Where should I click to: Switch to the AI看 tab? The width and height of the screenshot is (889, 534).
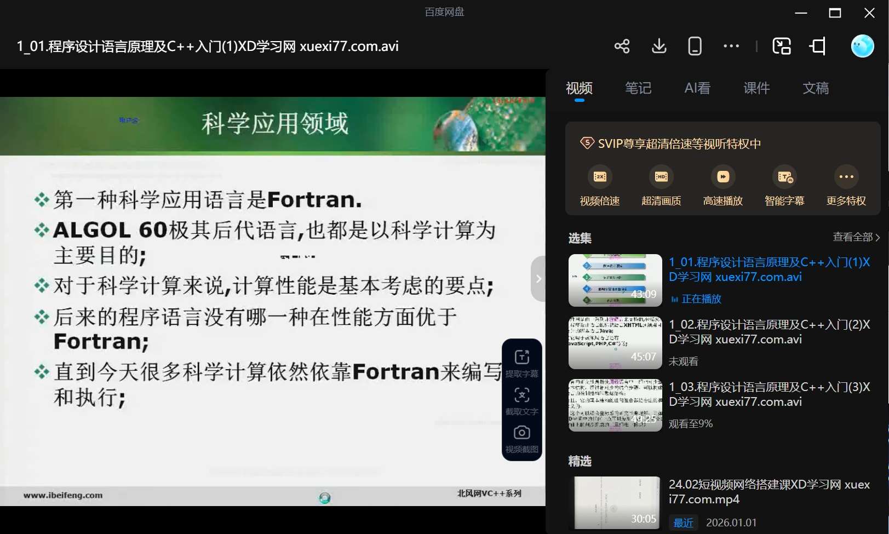click(697, 88)
